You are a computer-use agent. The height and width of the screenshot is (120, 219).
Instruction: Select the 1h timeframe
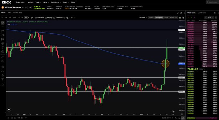(19, 18)
